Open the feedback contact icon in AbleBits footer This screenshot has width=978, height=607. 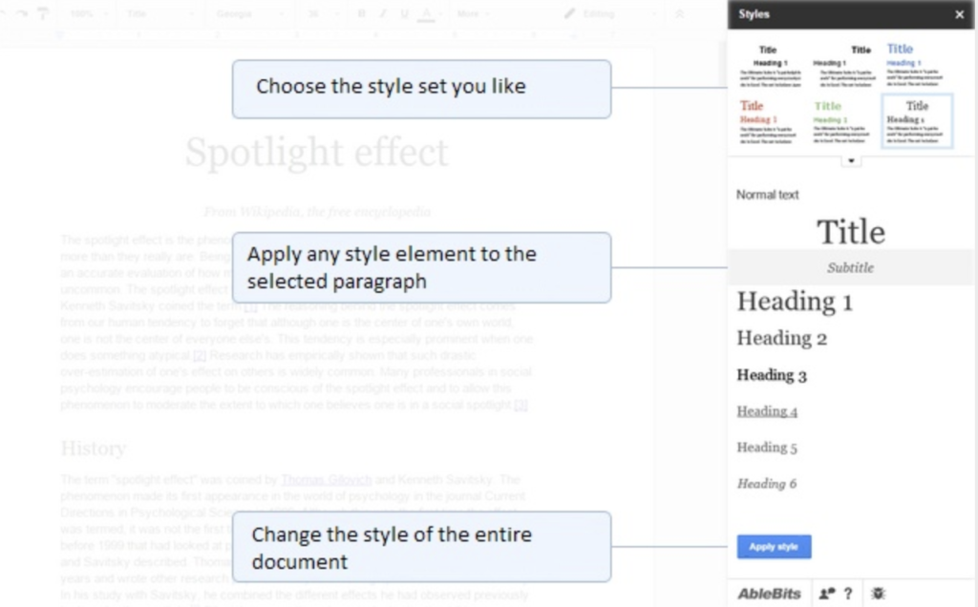[x=825, y=594]
